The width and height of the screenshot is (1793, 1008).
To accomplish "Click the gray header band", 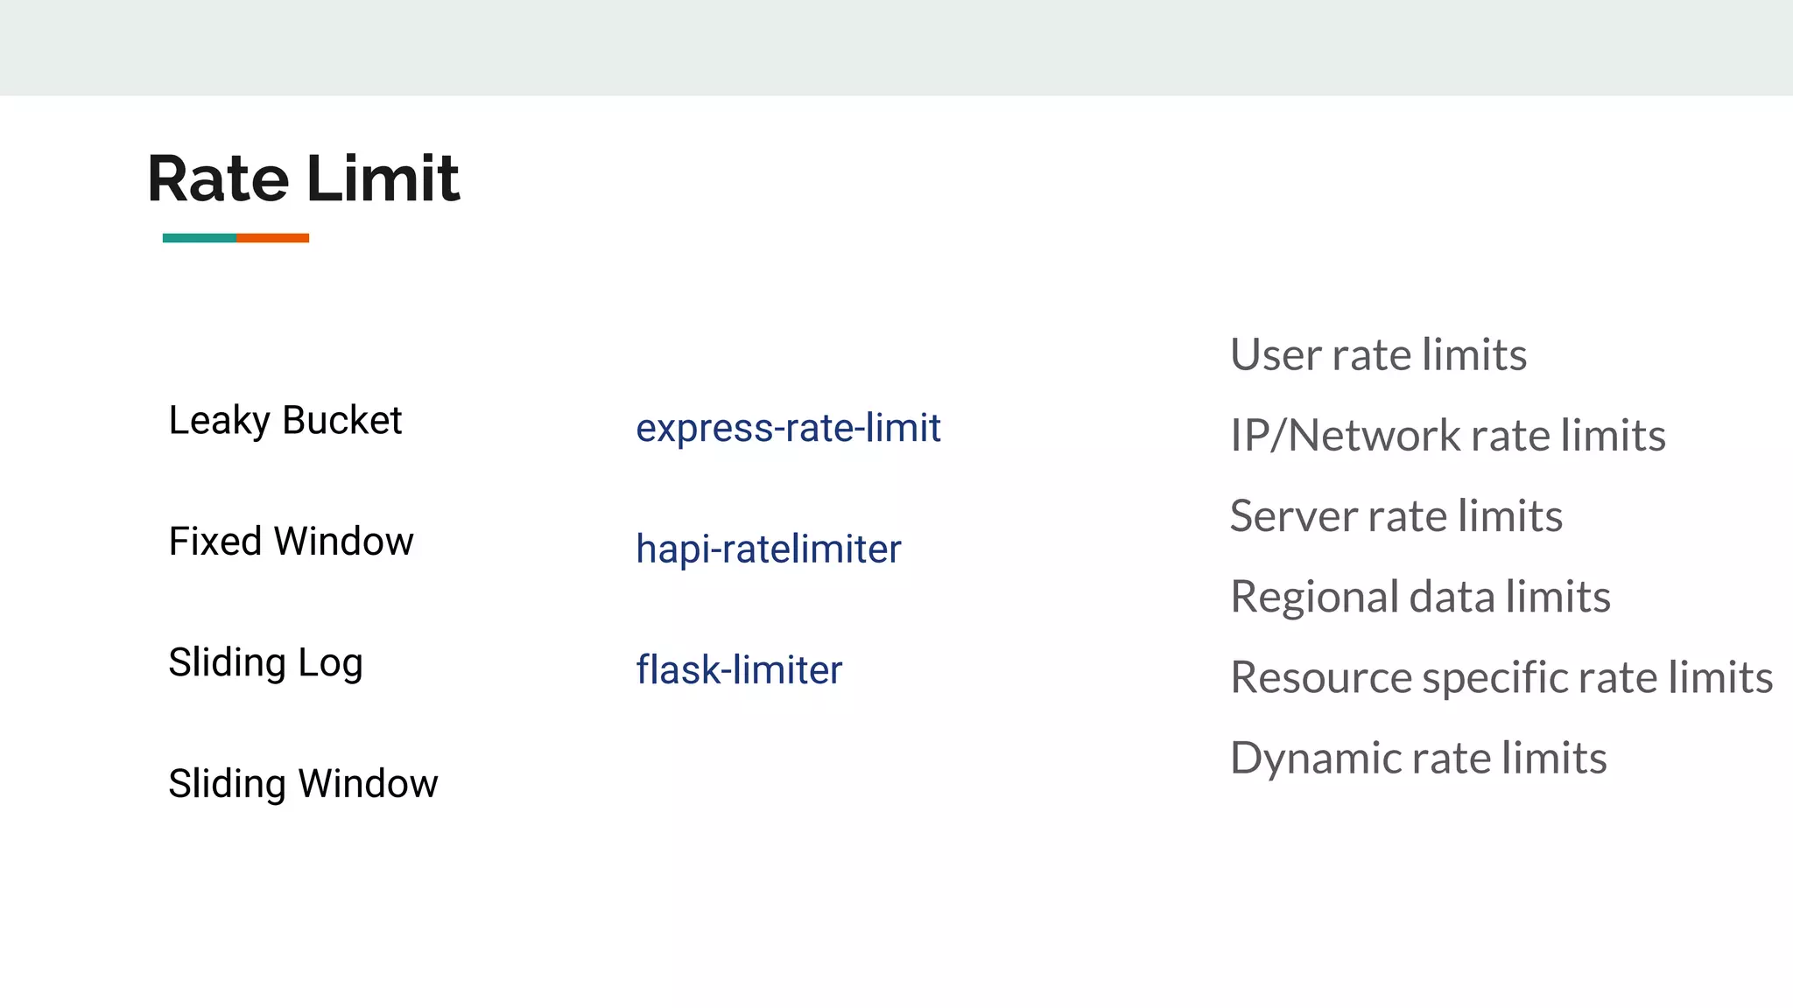I will click(896, 47).
